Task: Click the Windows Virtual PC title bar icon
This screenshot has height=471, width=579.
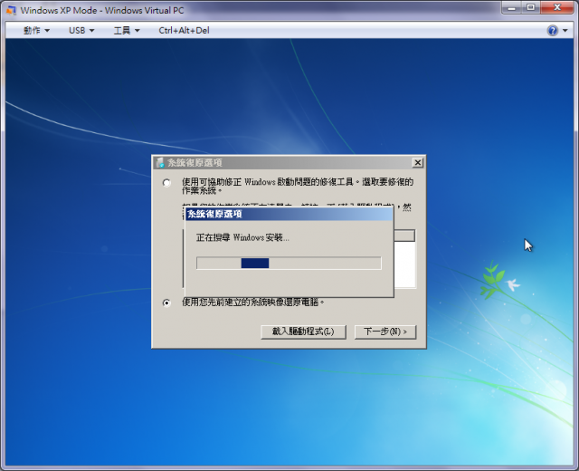Action: tap(11, 10)
